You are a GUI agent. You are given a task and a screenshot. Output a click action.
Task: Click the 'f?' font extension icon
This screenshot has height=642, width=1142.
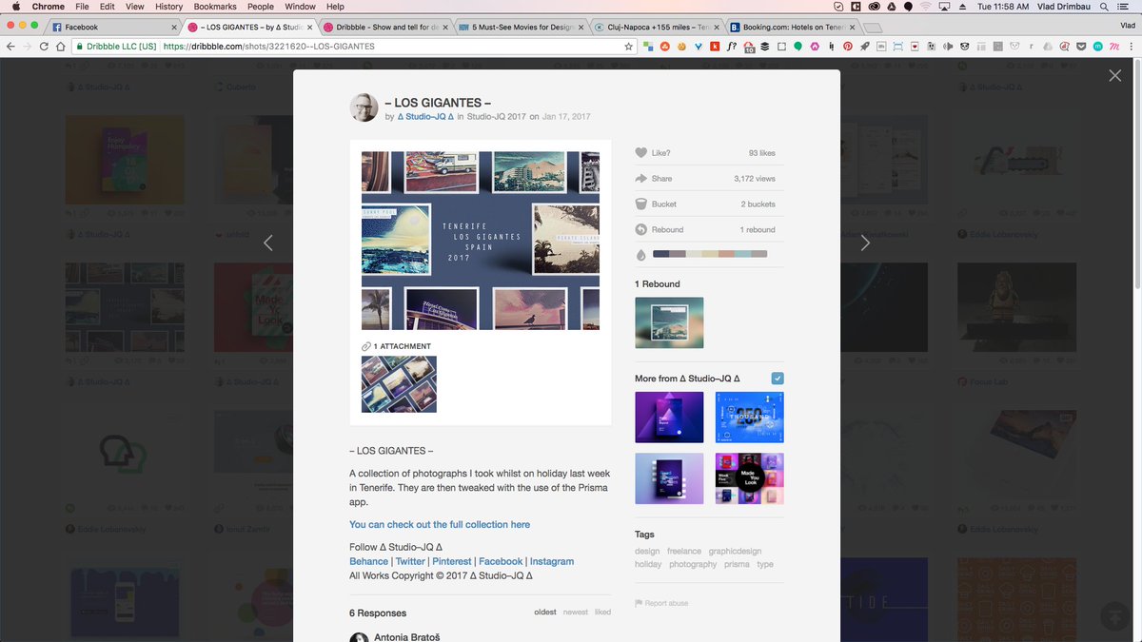[x=731, y=46]
